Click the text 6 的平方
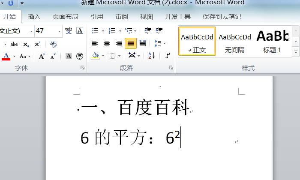 [x=114, y=138]
